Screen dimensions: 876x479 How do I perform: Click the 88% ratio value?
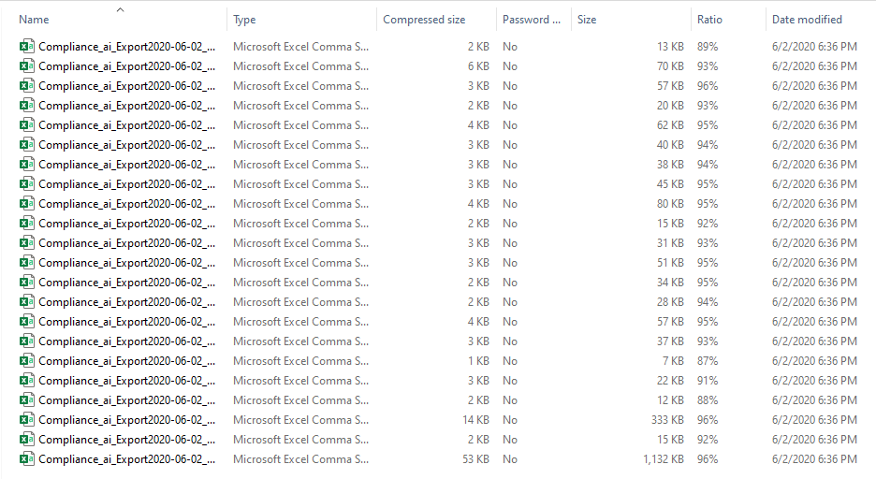708,400
